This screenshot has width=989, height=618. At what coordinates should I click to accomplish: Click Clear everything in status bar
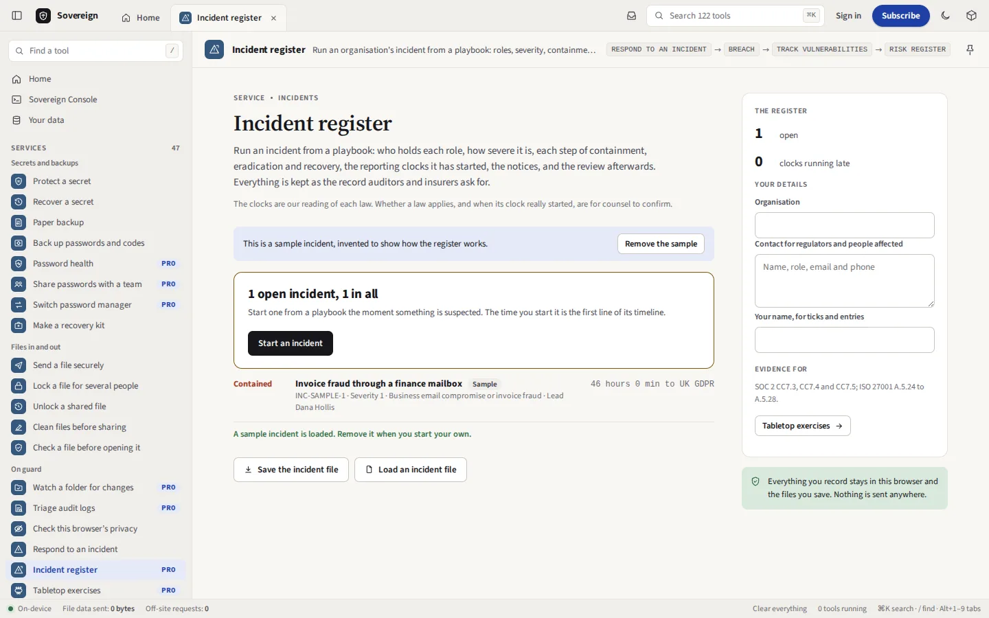point(780,608)
